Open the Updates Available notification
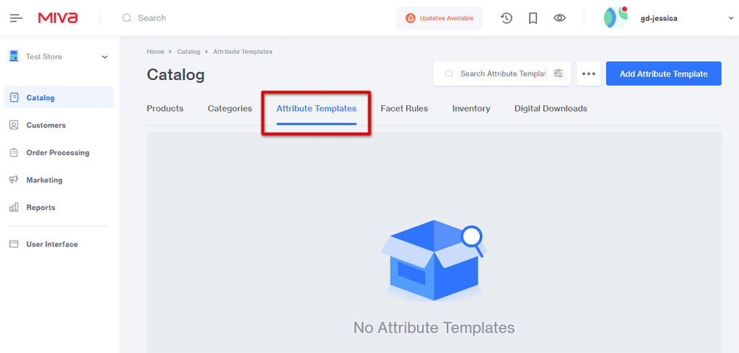This screenshot has height=353, width=739. [440, 18]
